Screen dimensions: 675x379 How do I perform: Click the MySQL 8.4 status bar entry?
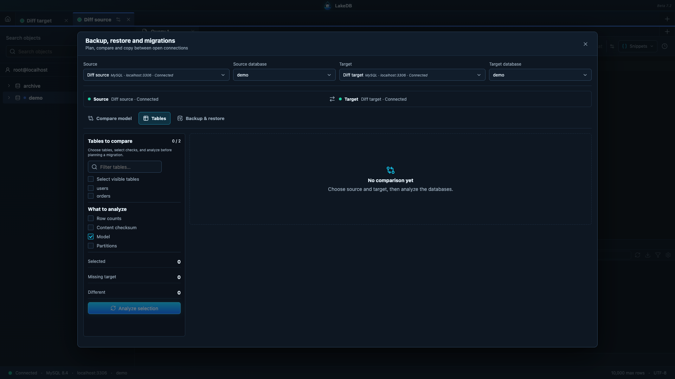57,373
